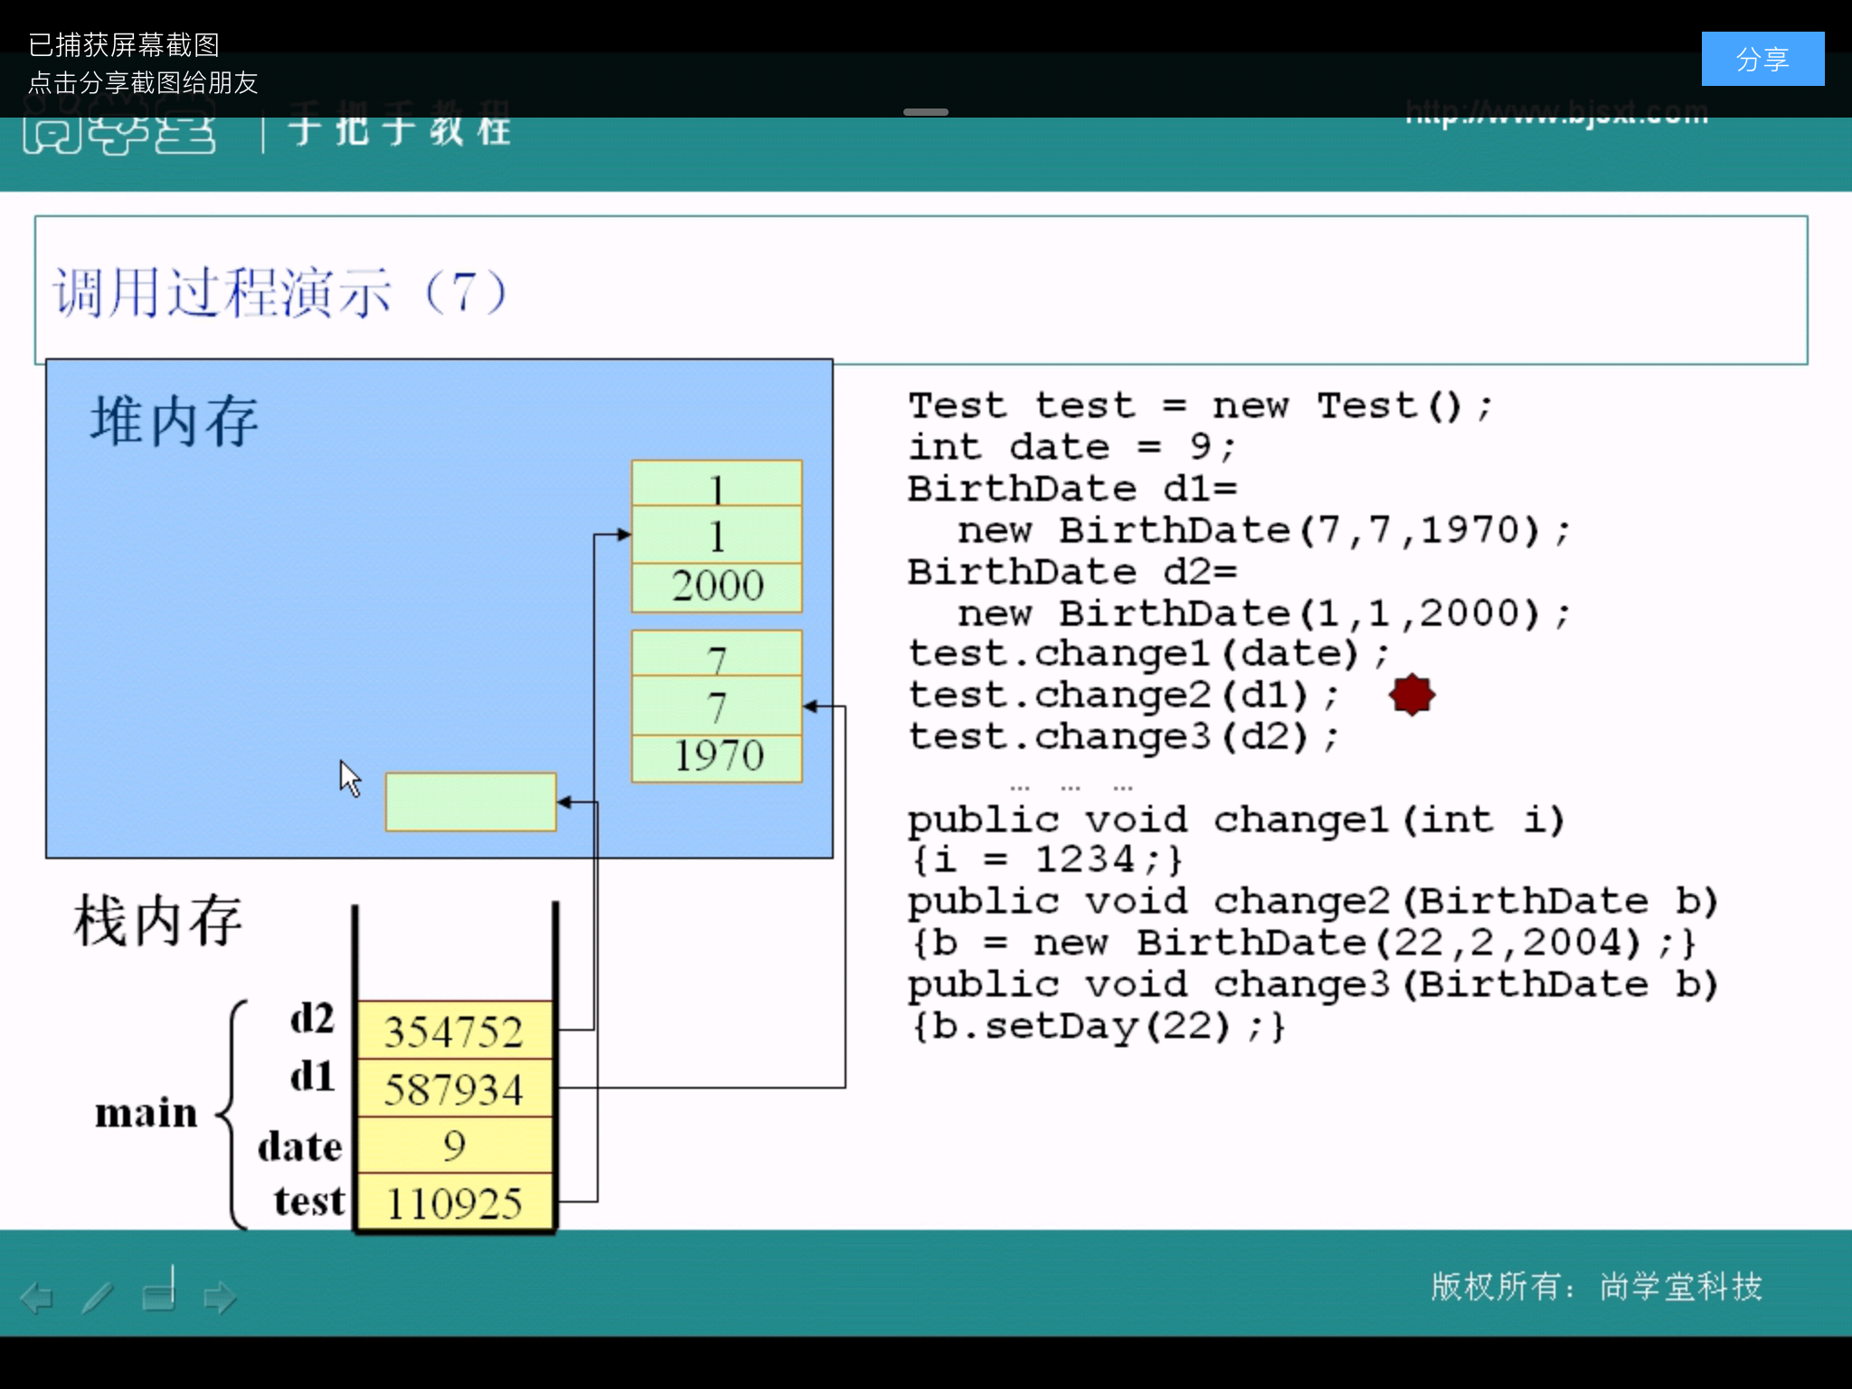Click the red star marker beside change2
Viewport: 1852px width, 1389px height.
[x=1412, y=694]
